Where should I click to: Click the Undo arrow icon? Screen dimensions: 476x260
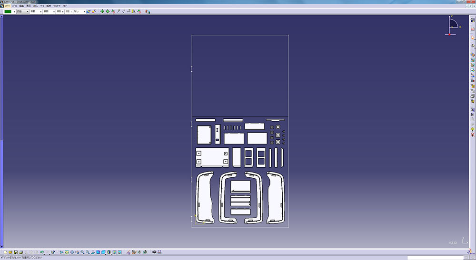(x=42, y=252)
